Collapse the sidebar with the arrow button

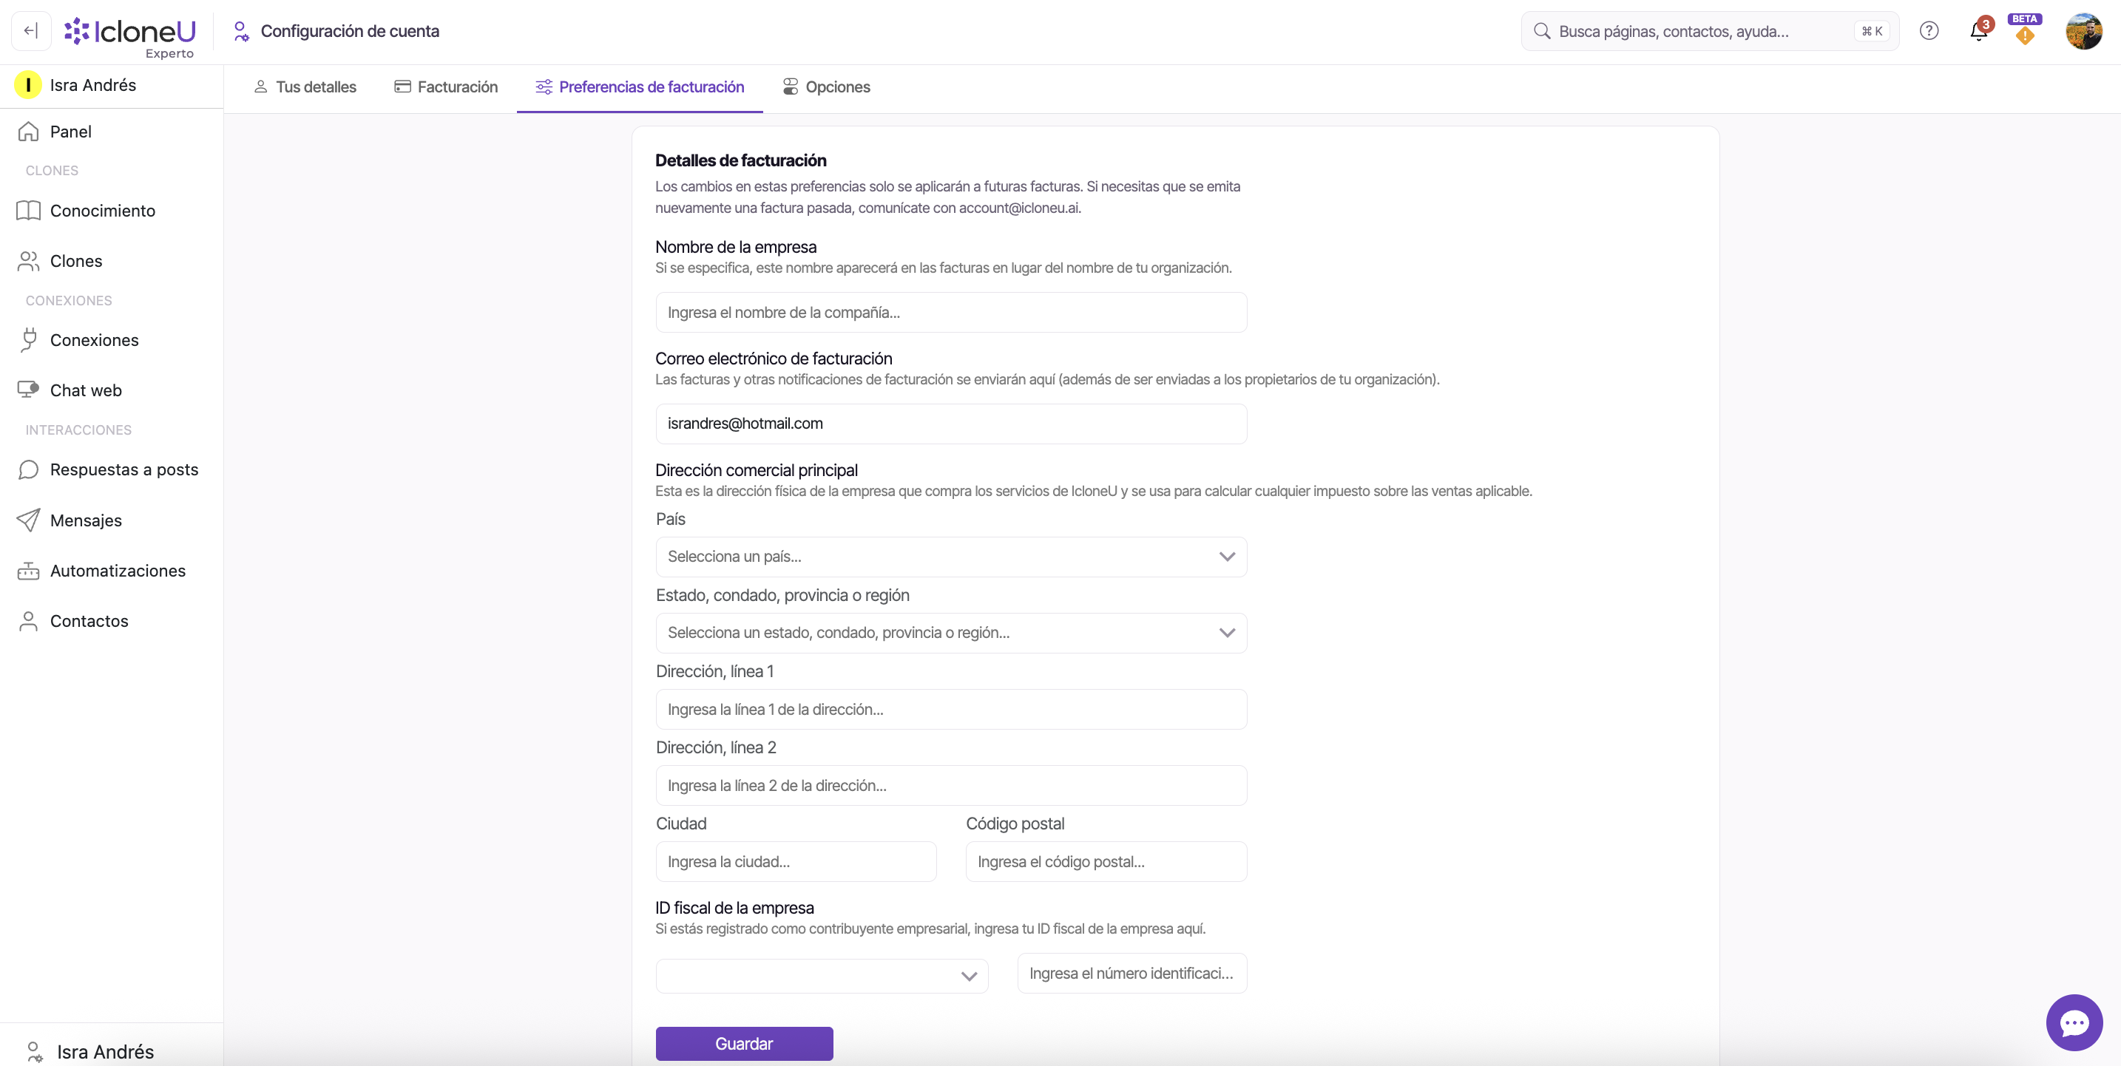[x=30, y=31]
